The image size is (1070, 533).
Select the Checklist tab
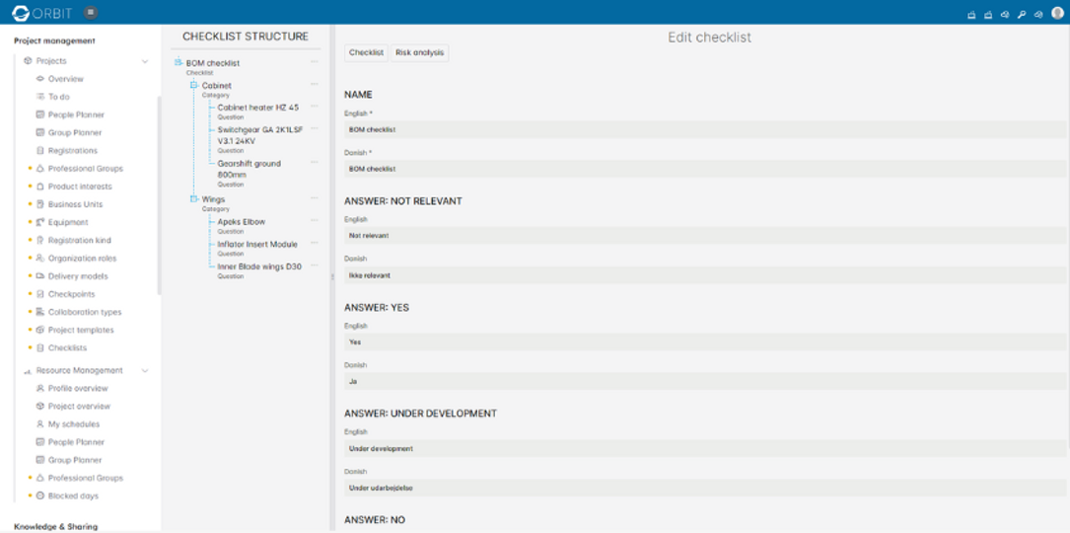[366, 52]
